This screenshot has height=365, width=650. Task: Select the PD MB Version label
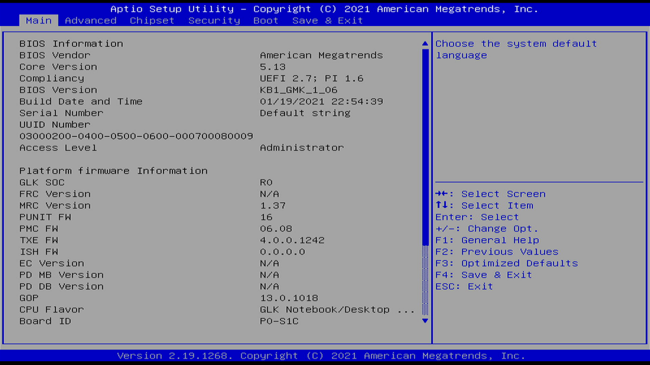point(62,275)
